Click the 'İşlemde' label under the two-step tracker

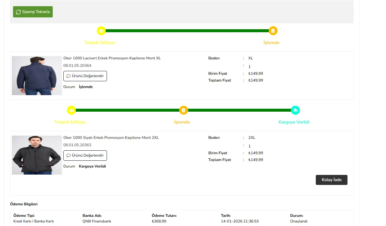click(x=271, y=43)
